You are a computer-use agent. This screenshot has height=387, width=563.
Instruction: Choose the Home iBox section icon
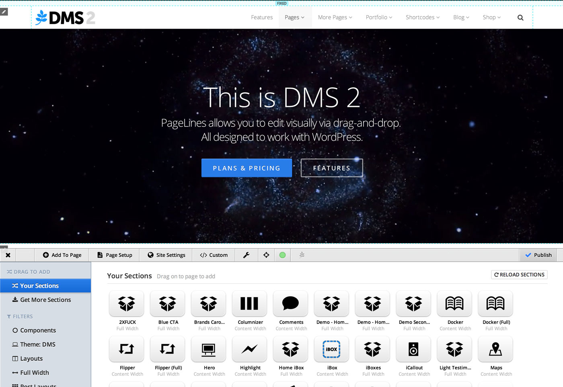(x=291, y=349)
